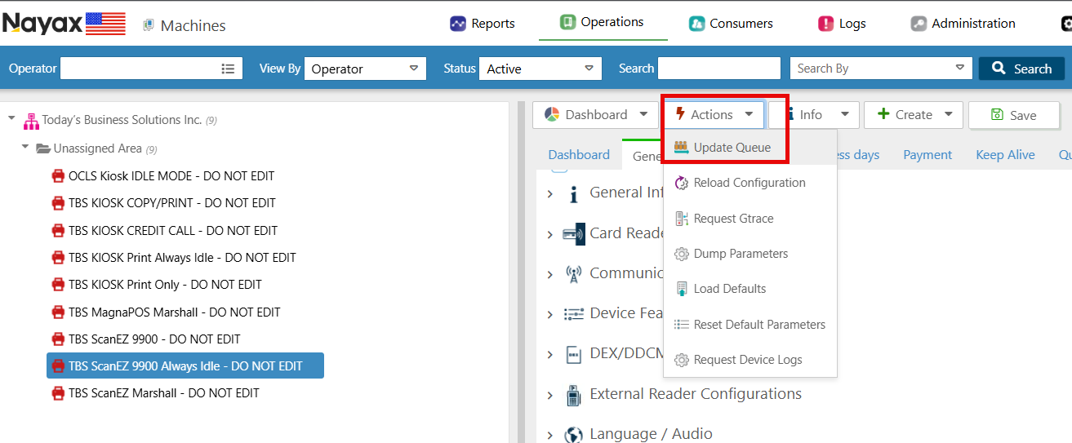Choose Load Defaults menu entry
Screen dimensions: 1072x443
click(750, 289)
